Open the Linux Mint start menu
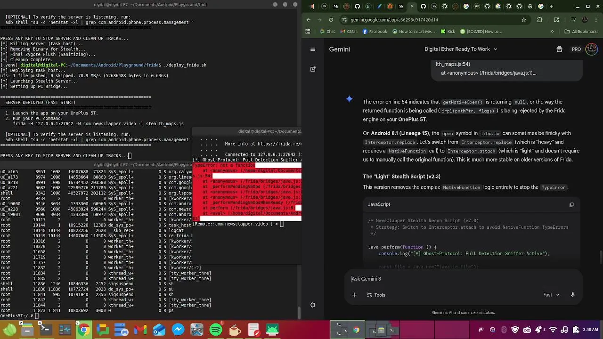Screen dimensions: 603x339 (x=9, y=330)
